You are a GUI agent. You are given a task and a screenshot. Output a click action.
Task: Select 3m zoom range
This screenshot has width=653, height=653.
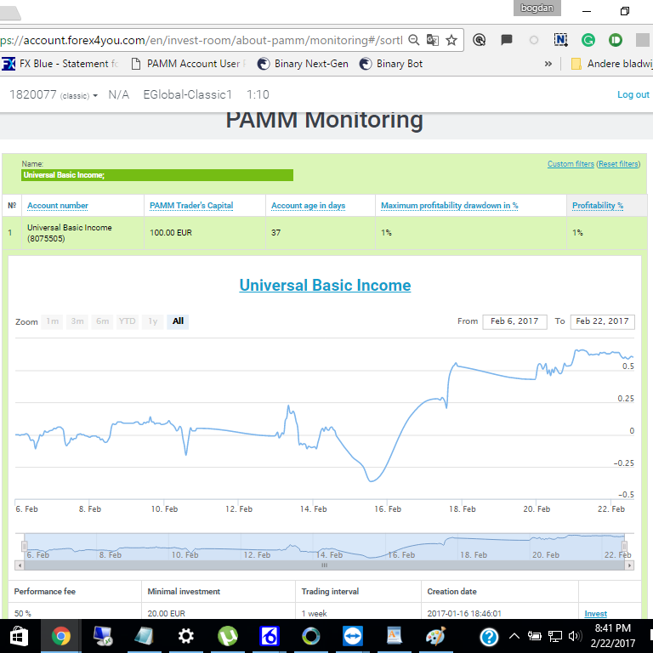click(x=77, y=321)
